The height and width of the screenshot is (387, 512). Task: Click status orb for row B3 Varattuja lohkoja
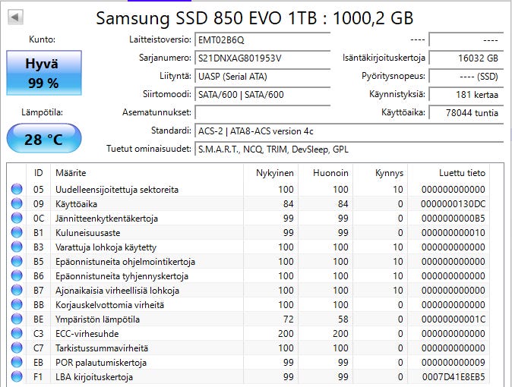tap(17, 247)
